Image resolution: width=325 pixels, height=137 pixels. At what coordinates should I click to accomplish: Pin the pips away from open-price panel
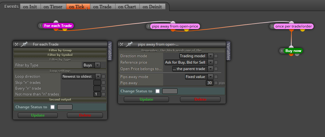click(x=129, y=44)
